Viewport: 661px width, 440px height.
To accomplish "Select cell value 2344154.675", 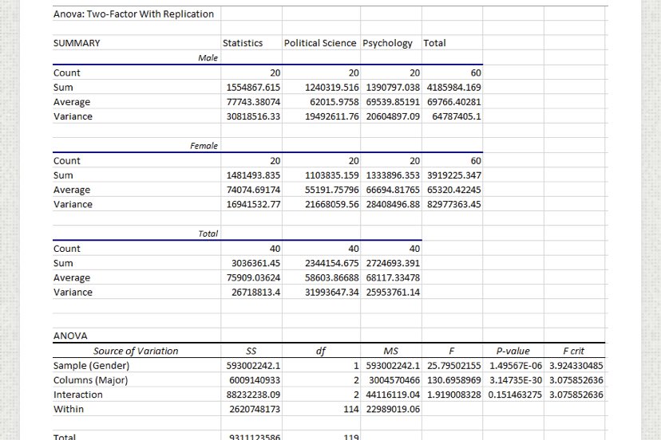I will (332, 263).
